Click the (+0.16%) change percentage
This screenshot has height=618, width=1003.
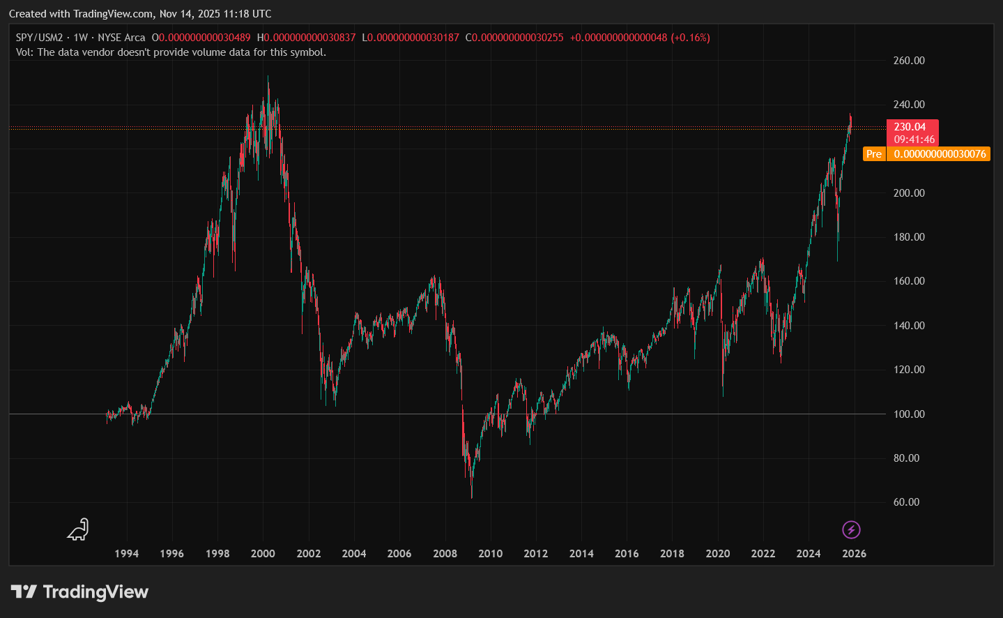pyautogui.click(x=690, y=38)
